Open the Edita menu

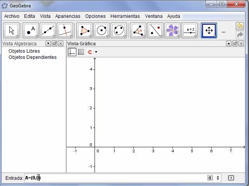click(x=30, y=16)
